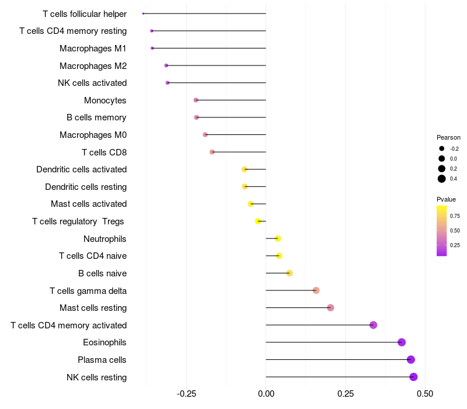Select the Dendritic cells activated marker
The height and width of the screenshot is (409, 467).
pos(245,169)
